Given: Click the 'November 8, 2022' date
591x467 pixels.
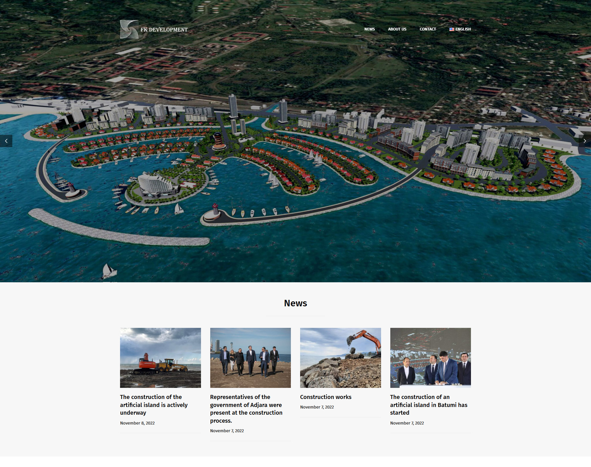Looking at the screenshot, I should [137, 423].
